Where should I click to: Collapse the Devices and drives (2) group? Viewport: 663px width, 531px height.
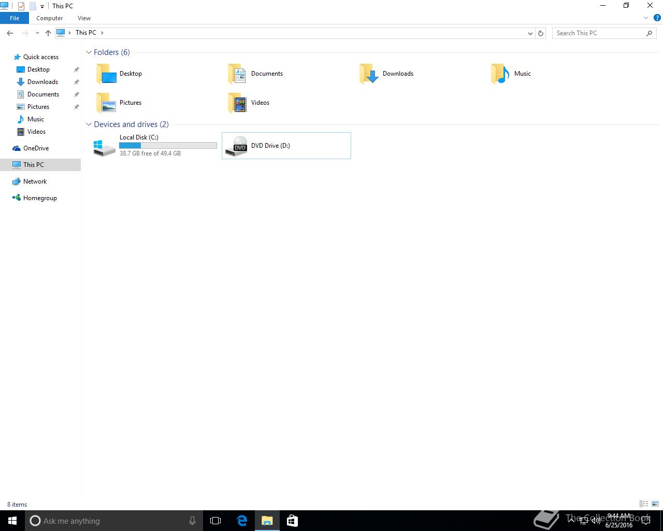click(x=89, y=124)
